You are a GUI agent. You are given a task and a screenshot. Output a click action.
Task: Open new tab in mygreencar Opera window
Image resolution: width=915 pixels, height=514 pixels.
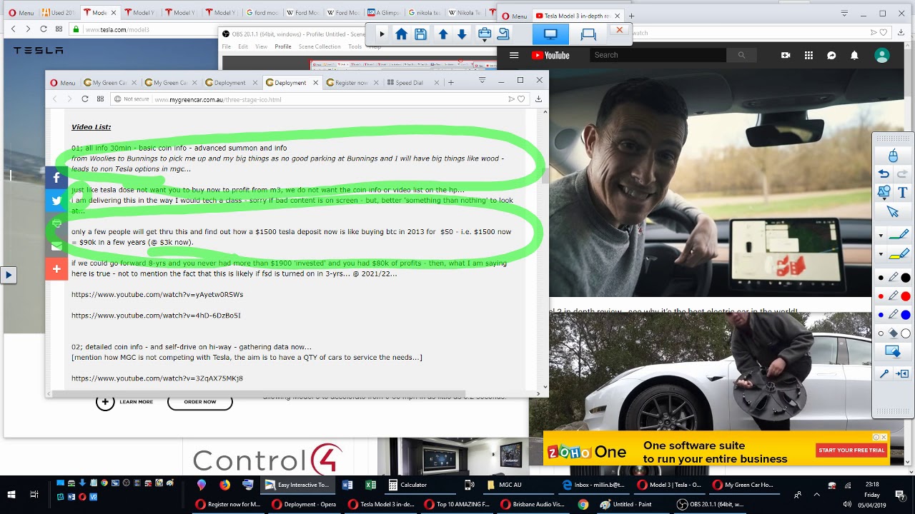point(450,82)
